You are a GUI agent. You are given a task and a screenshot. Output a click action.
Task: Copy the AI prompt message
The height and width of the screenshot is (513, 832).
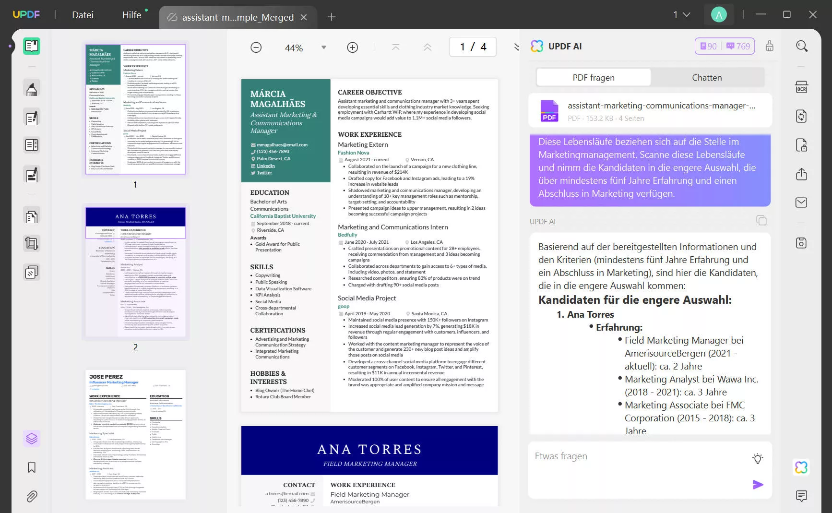coord(761,220)
